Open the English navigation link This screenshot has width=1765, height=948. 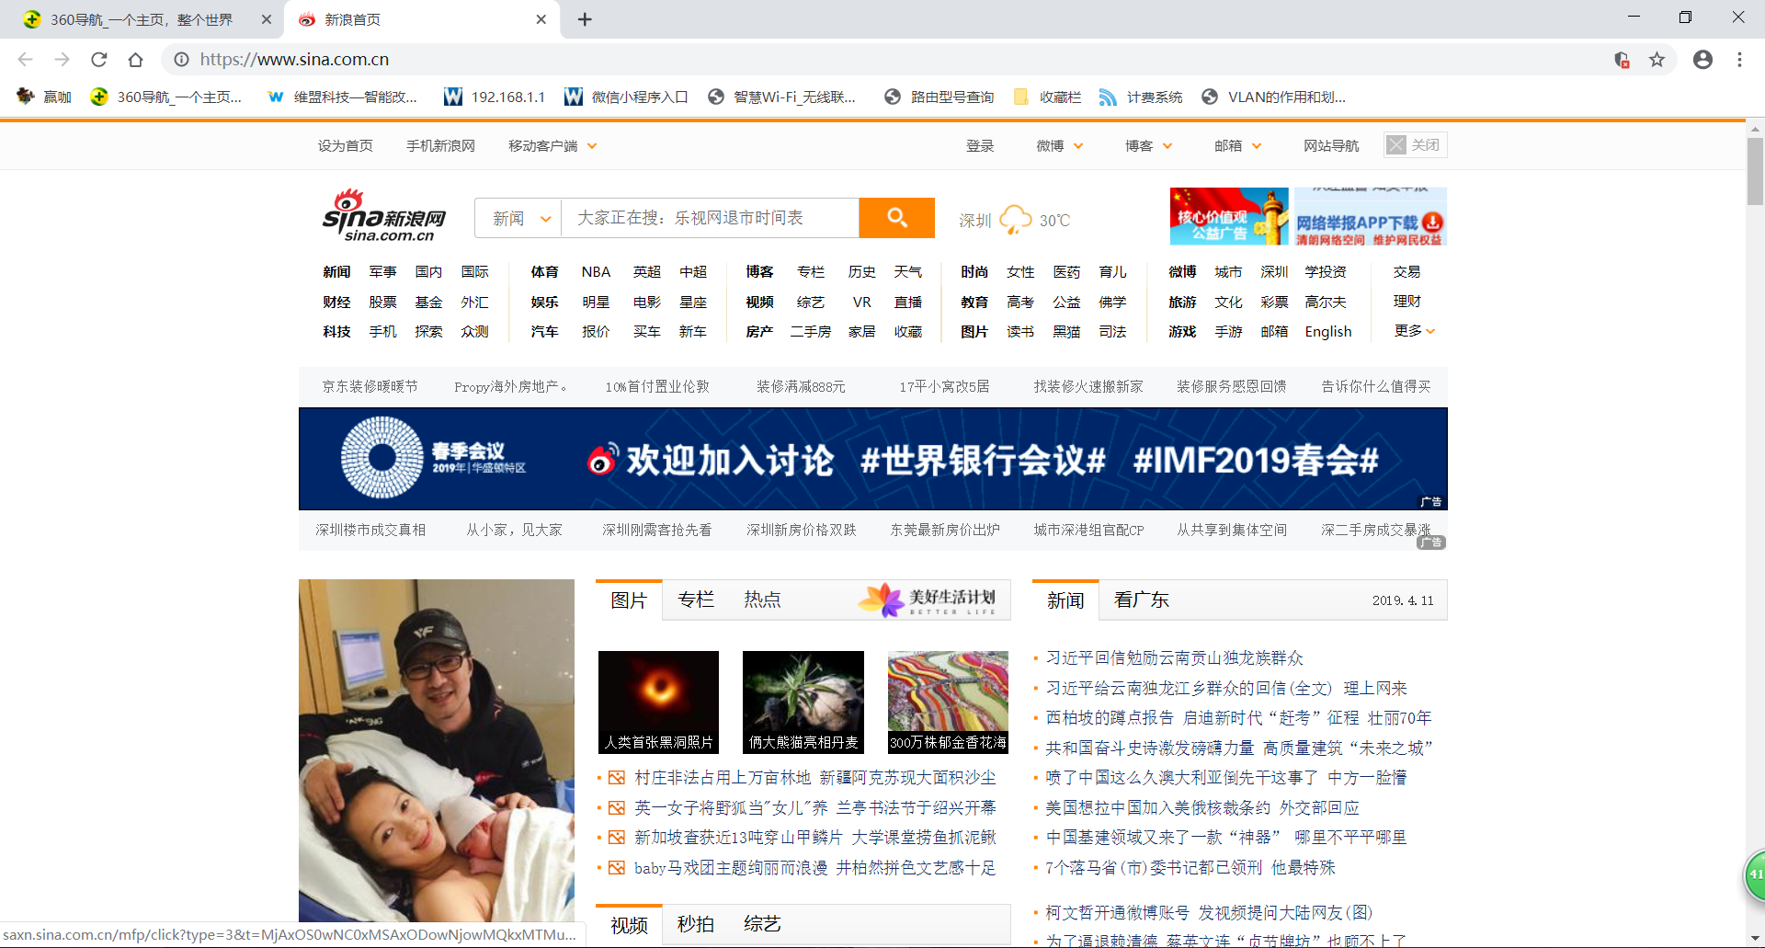(1328, 332)
